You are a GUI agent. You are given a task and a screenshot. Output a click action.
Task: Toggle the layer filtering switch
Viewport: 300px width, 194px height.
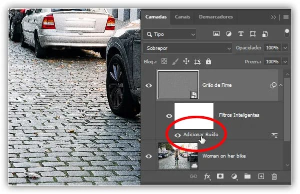tap(286, 33)
